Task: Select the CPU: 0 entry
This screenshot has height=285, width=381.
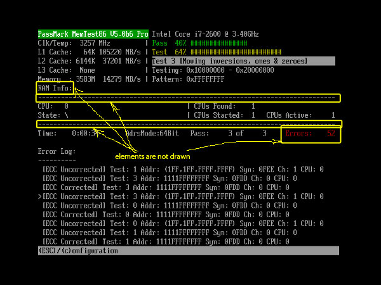Action: click(x=53, y=106)
